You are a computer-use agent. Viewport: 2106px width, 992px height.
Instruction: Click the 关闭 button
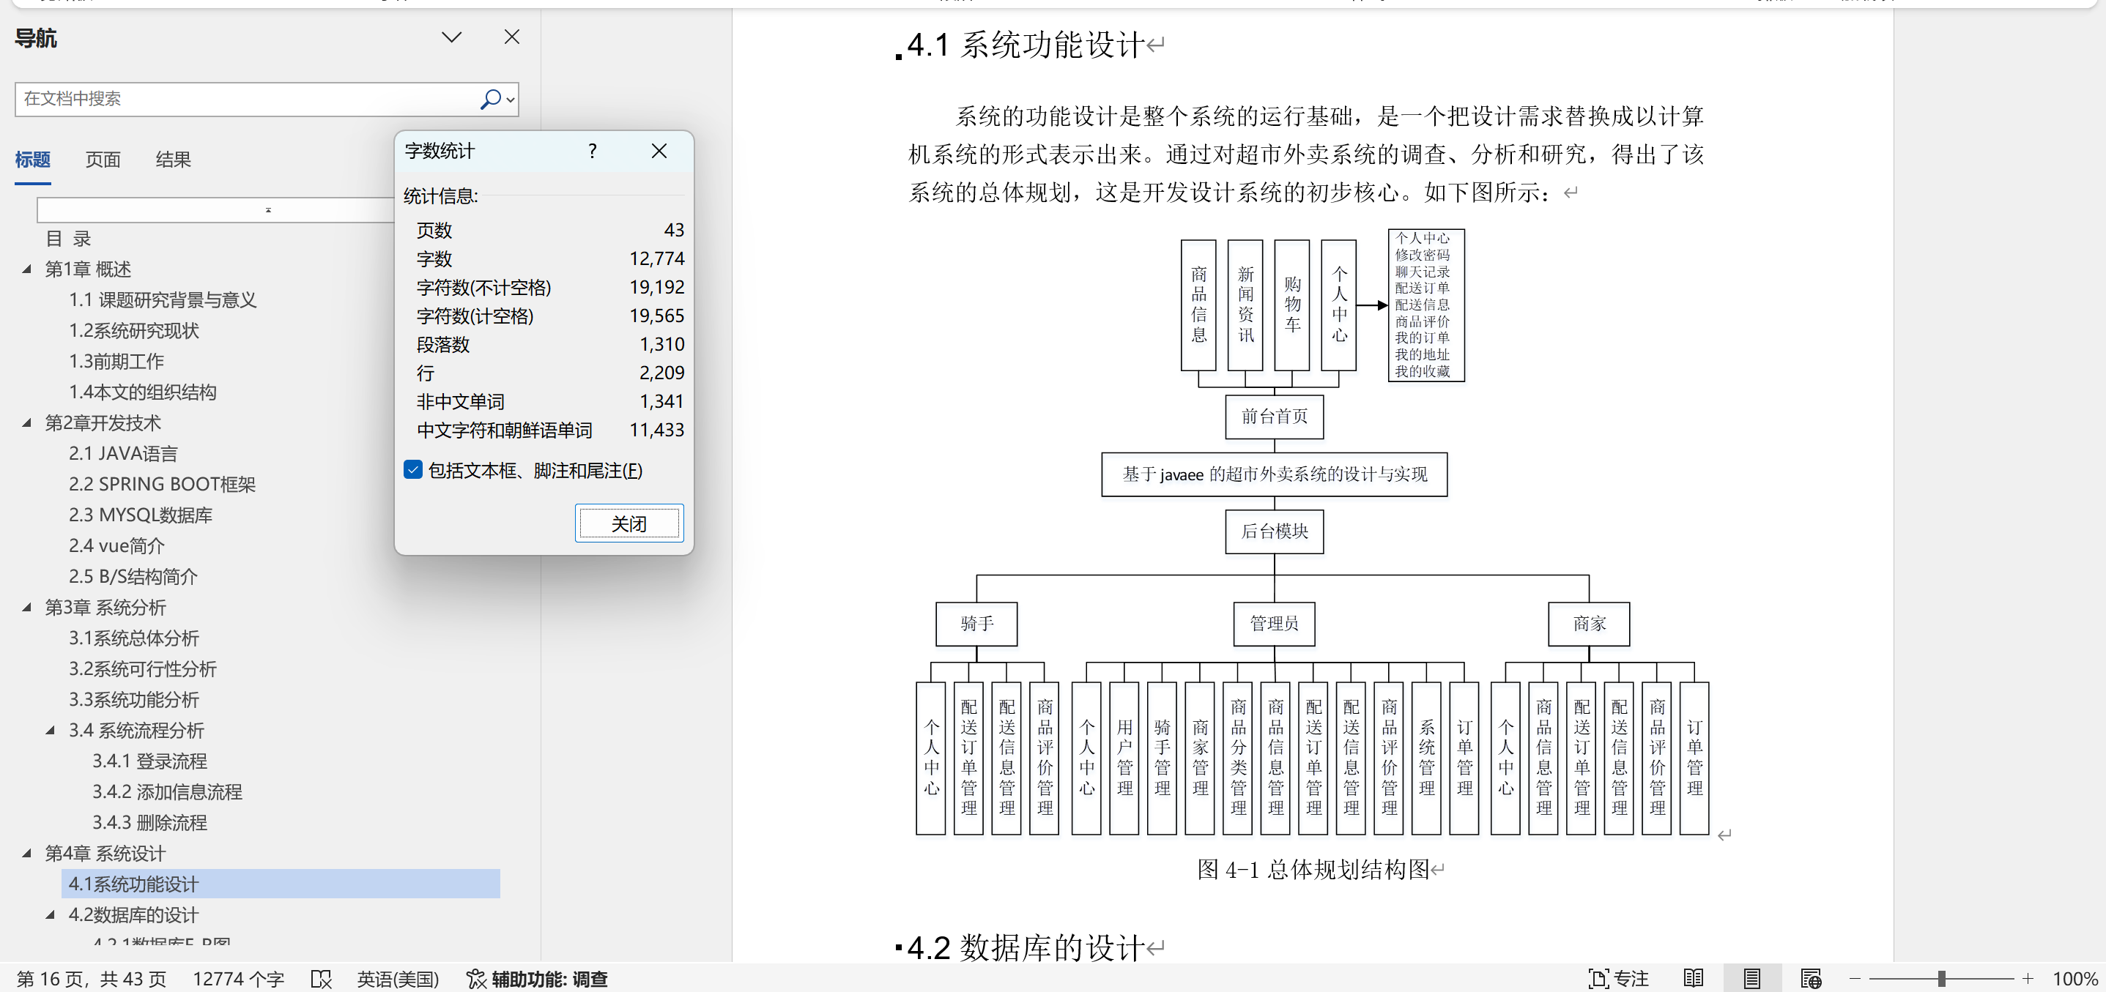pyautogui.click(x=629, y=523)
